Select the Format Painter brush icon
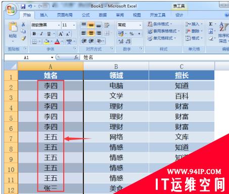Image resolution: width=229 pixels, height=194 pixels. pyautogui.click(x=23, y=38)
